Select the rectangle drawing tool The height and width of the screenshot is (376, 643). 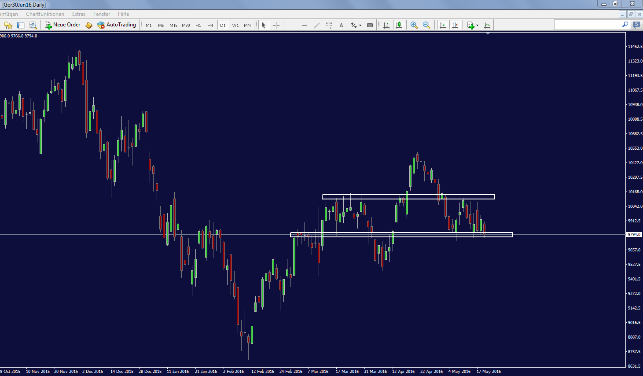click(x=370, y=25)
